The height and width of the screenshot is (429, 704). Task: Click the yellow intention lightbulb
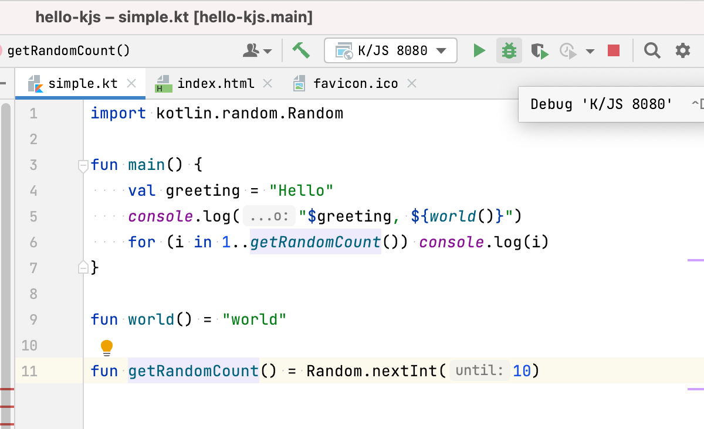click(x=107, y=348)
